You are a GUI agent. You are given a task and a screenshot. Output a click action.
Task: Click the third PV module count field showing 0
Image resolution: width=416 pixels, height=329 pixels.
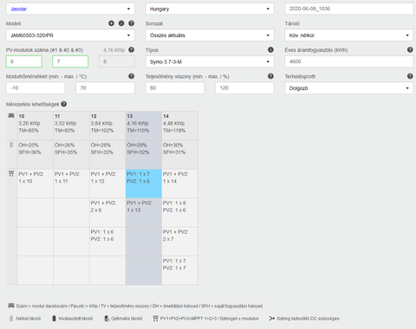(117, 61)
